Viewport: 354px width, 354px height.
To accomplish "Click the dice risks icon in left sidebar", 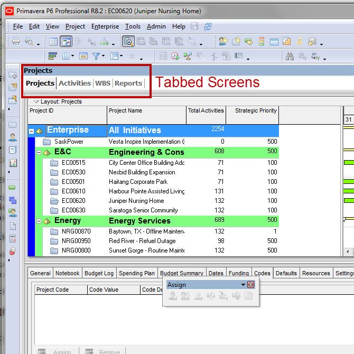I will [13, 251].
